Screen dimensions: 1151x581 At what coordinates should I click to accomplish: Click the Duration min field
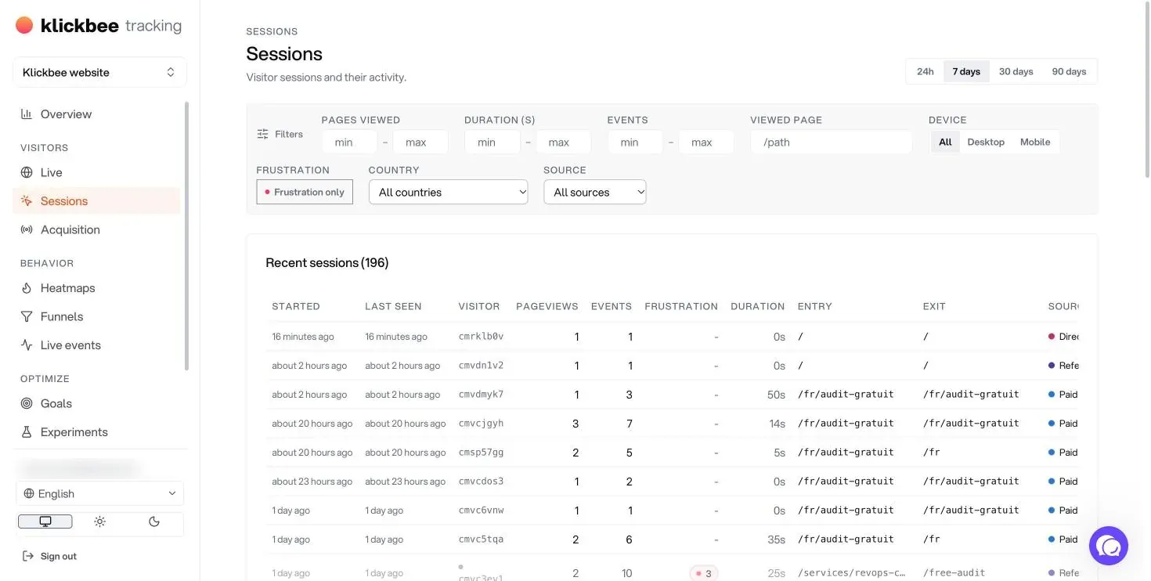493,143
